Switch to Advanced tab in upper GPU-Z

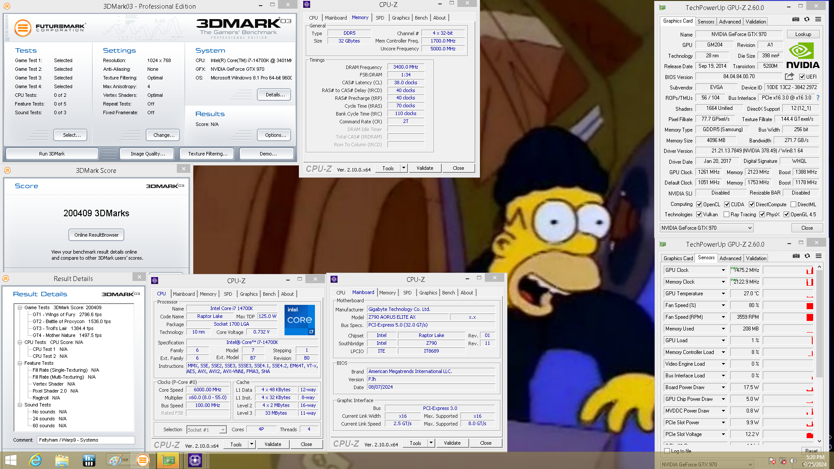coord(730,22)
